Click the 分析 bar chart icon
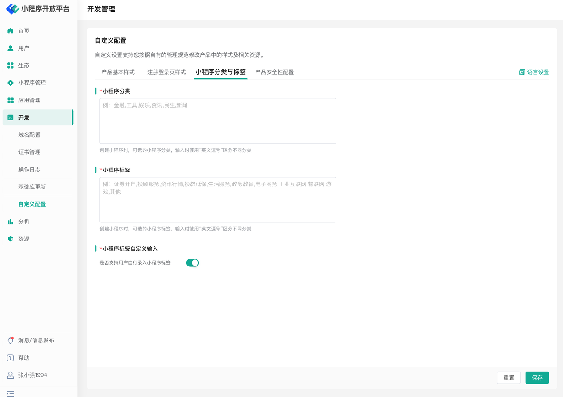The height and width of the screenshot is (397, 563). click(x=11, y=222)
